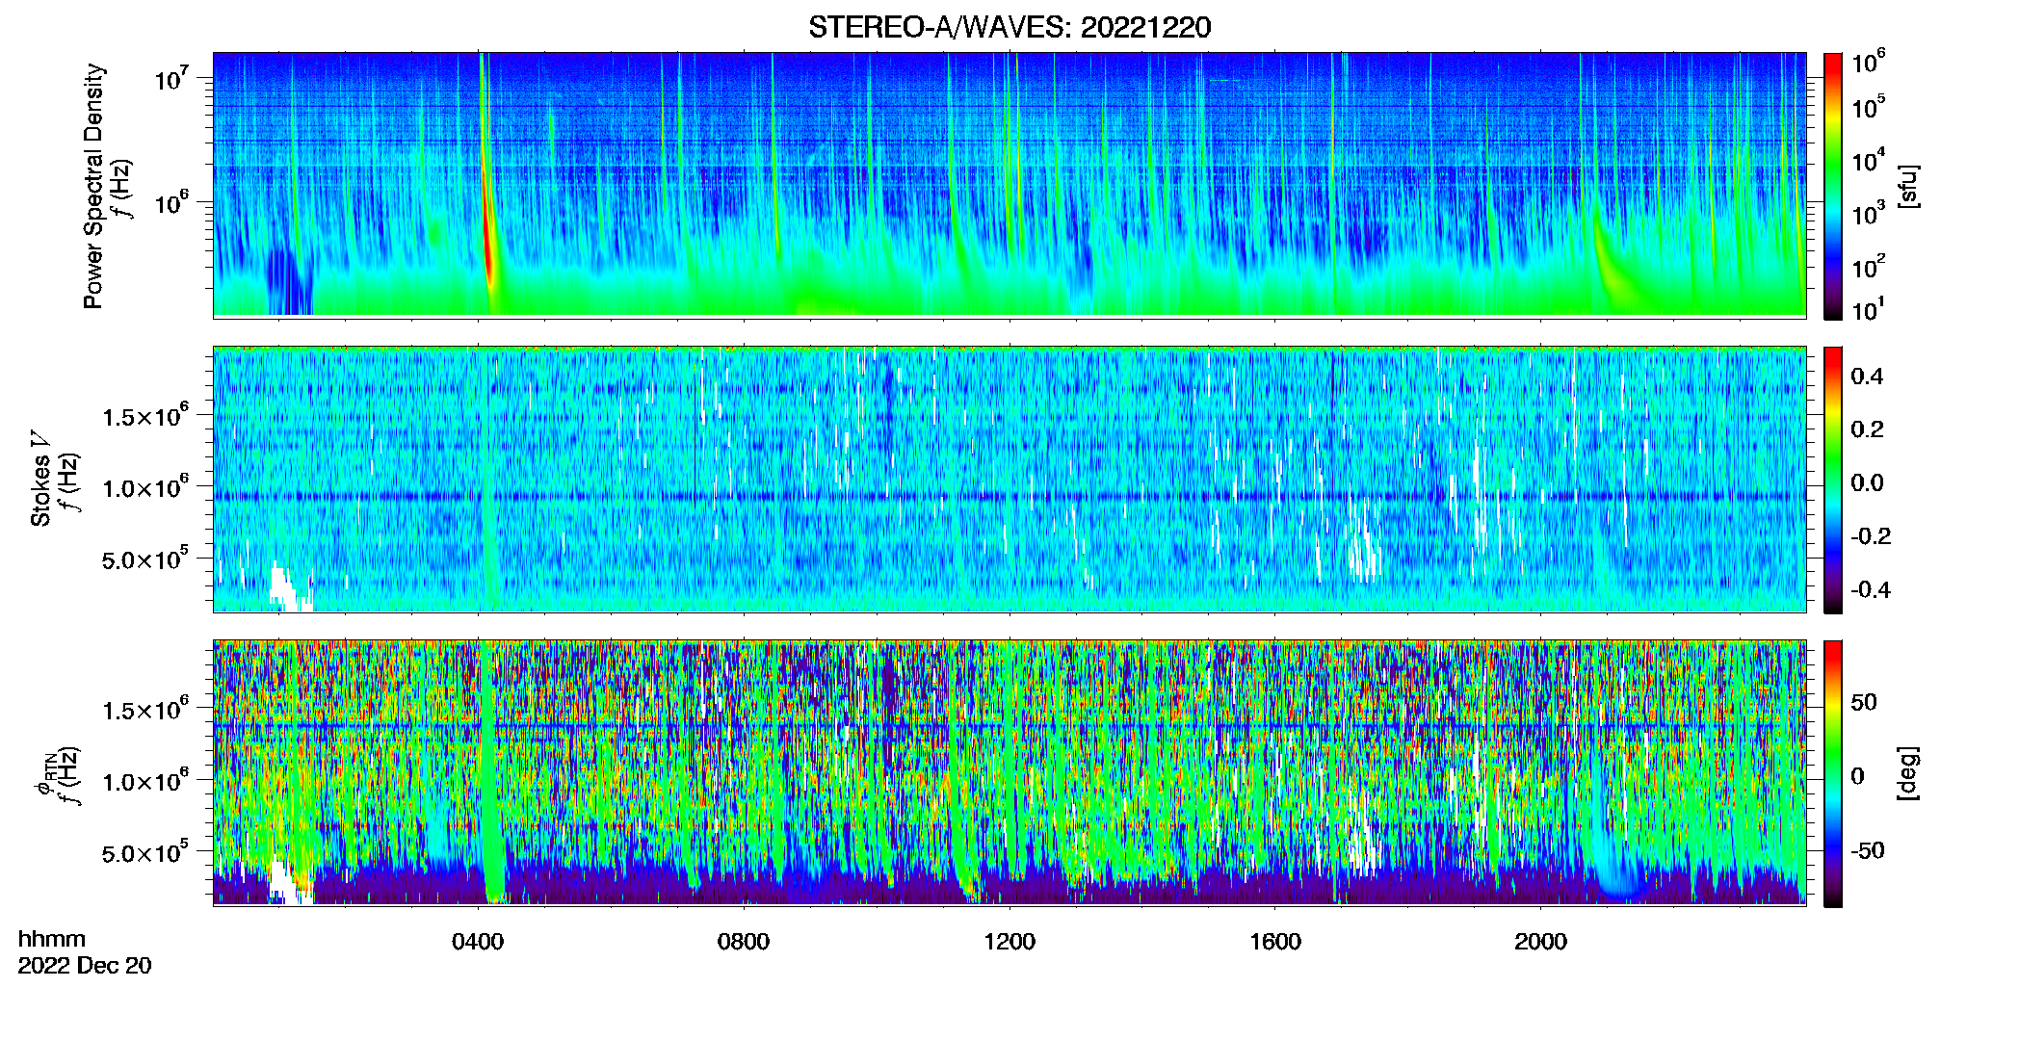Click inside the Stokes V spectrogram panel
The image size is (2019, 1040).
1009,480
